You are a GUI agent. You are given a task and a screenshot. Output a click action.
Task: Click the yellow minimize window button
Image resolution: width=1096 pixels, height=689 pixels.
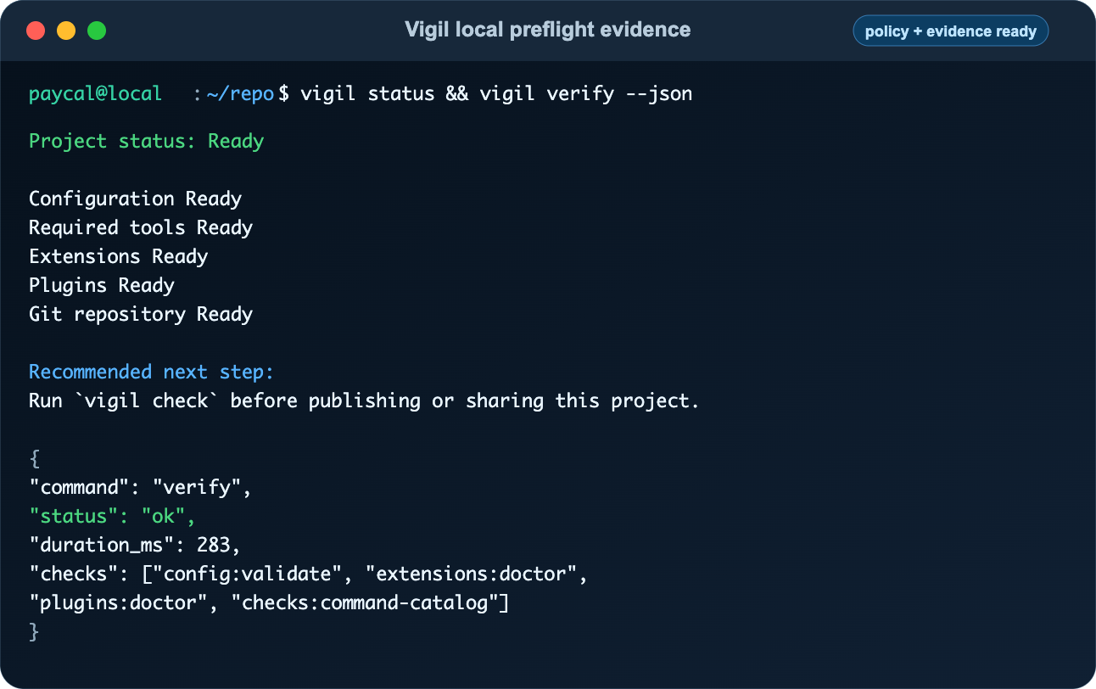point(66,31)
